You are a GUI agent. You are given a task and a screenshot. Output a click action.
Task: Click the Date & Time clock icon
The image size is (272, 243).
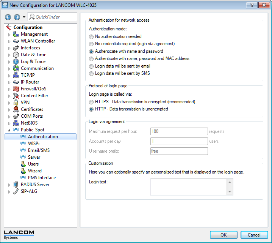16,55
